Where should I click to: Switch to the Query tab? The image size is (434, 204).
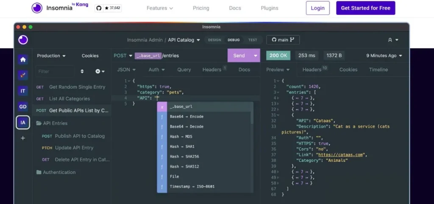[x=184, y=70]
